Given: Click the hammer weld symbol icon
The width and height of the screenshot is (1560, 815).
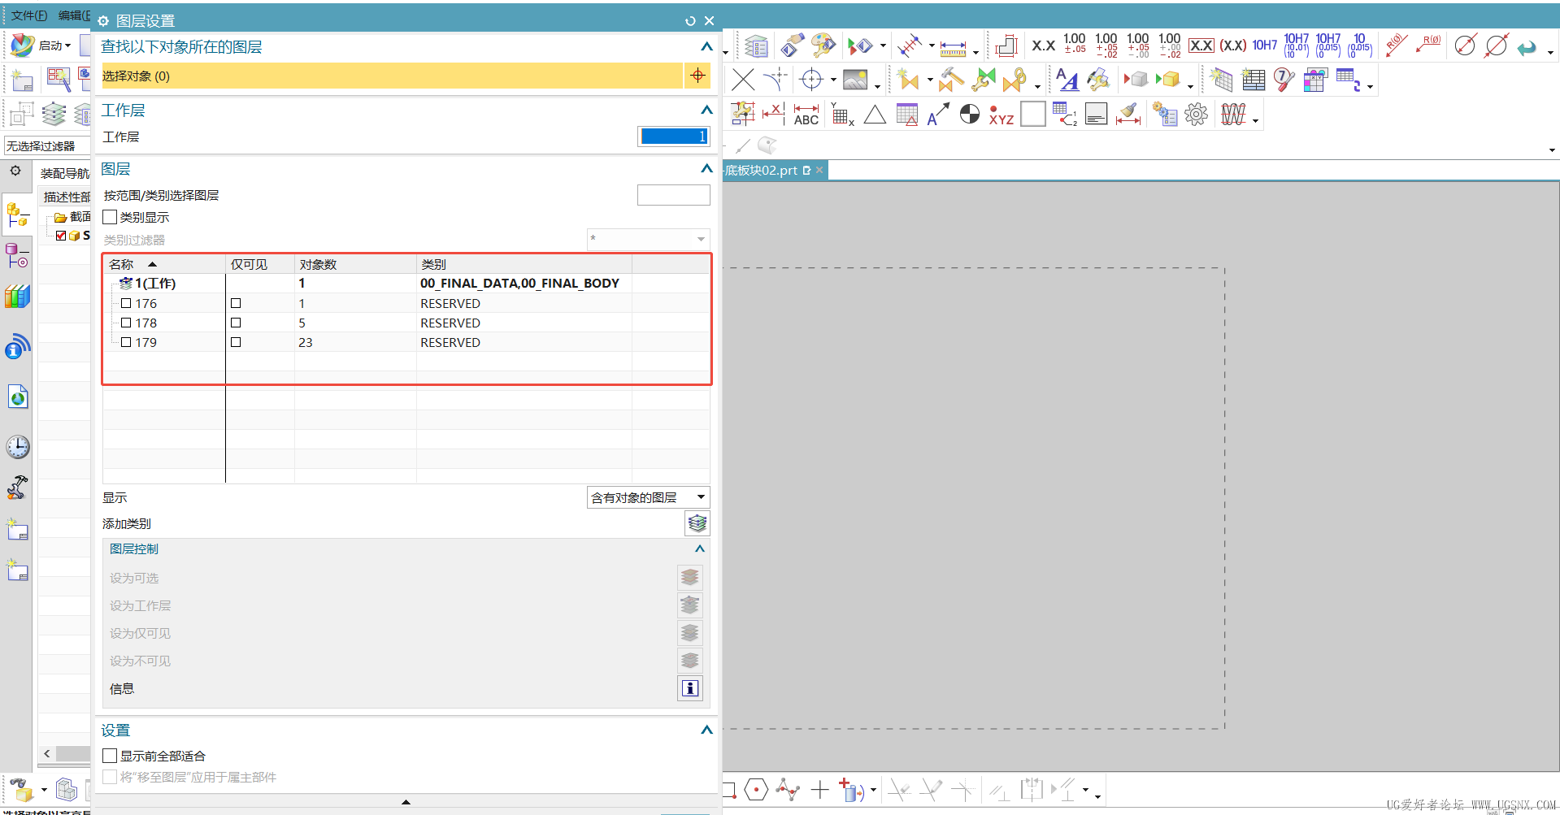Looking at the screenshot, I should pyautogui.click(x=950, y=80).
